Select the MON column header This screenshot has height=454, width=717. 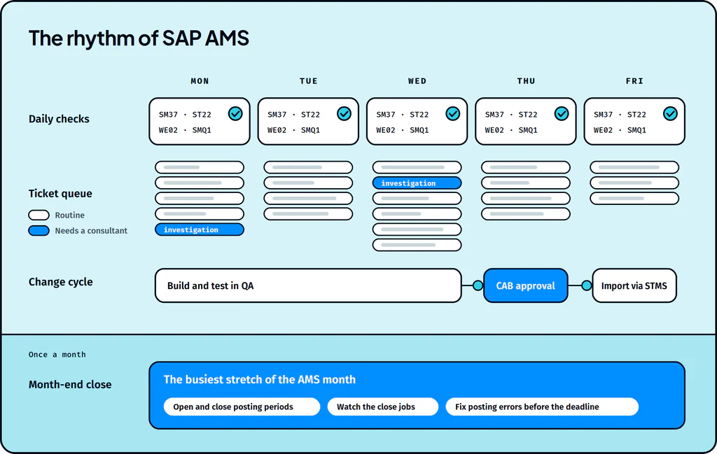(200, 81)
